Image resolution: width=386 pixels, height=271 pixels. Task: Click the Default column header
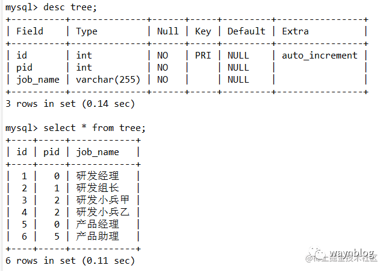pos(246,31)
